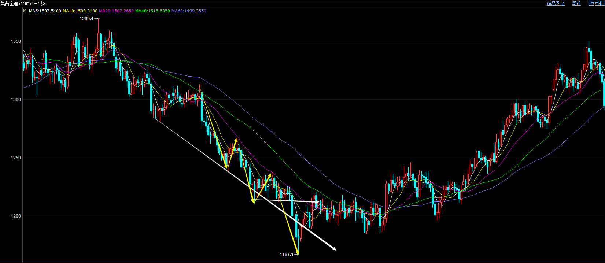The image size is (605, 263).
Task: Click the 1350 price axis label
Action: (16, 41)
